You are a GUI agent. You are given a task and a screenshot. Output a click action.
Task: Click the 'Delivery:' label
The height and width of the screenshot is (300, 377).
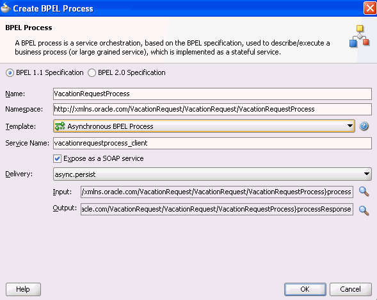(19, 174)
